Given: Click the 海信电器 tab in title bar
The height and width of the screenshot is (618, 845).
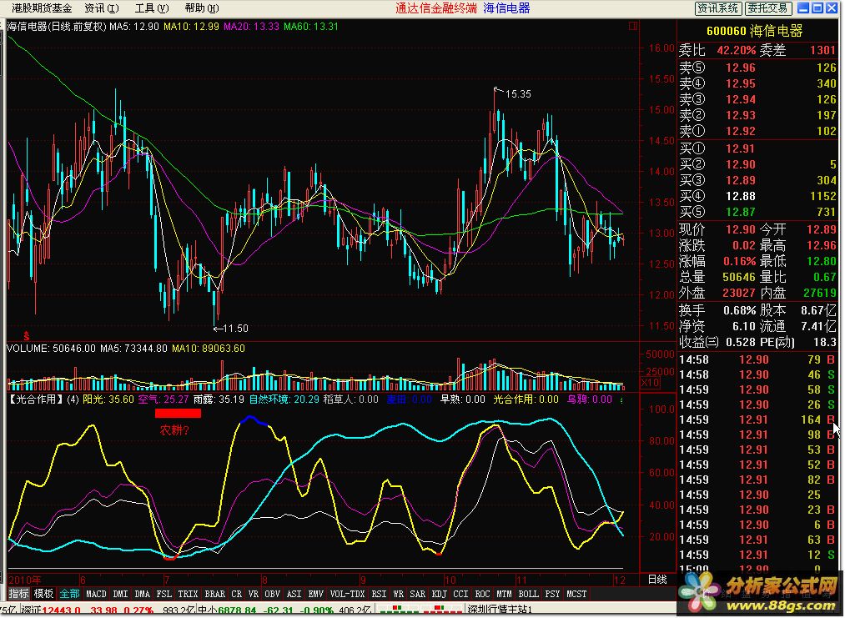Looking at the screenshot, I should pos(506,8).
